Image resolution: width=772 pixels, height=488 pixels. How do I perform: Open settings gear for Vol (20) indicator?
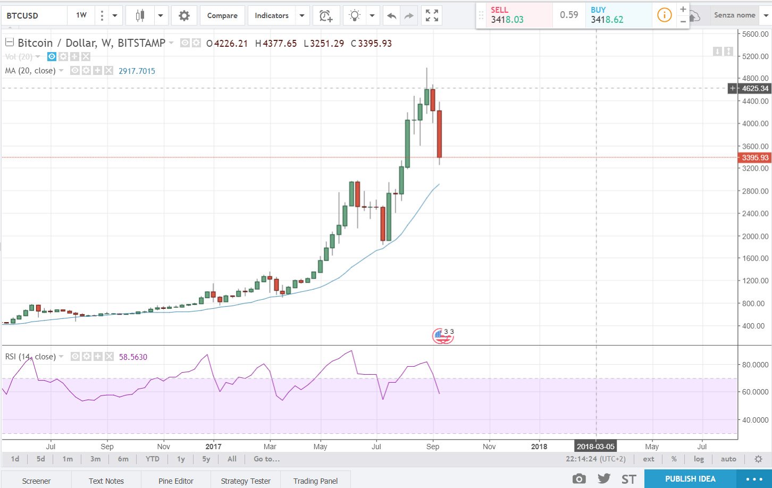pos(63,56)
